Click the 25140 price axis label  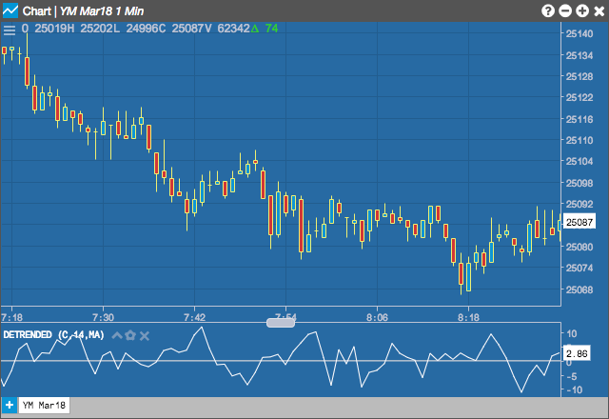[580, 34]
